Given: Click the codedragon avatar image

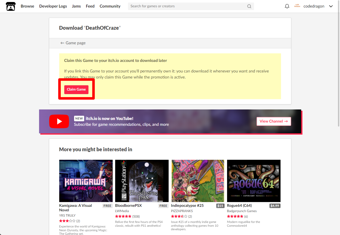Looking at the screenshot, I should 297,6.
